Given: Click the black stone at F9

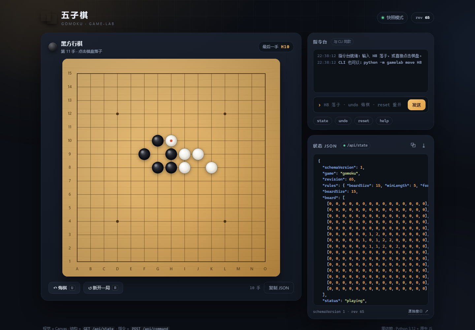Looking at the screenshot, I should pos(144,154).
